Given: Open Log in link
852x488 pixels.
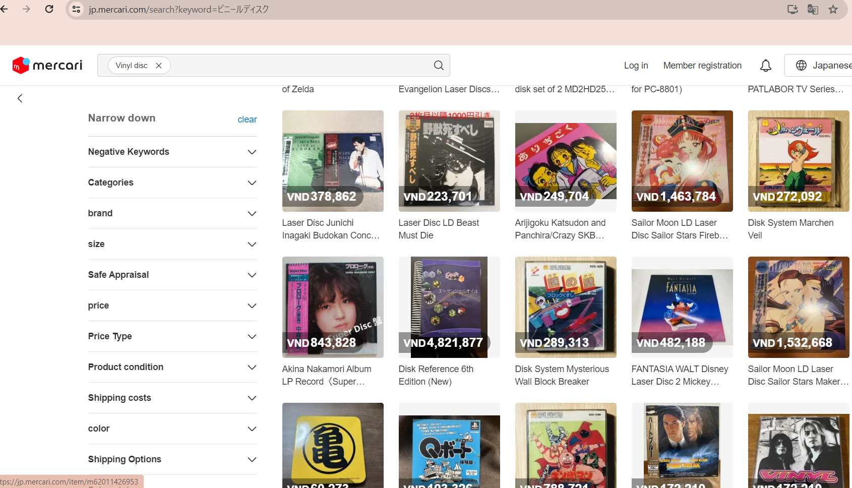Looking at the screenshot, I should click(x=636, y=66).
